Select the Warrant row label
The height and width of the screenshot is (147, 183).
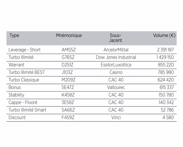pos(16,65)
